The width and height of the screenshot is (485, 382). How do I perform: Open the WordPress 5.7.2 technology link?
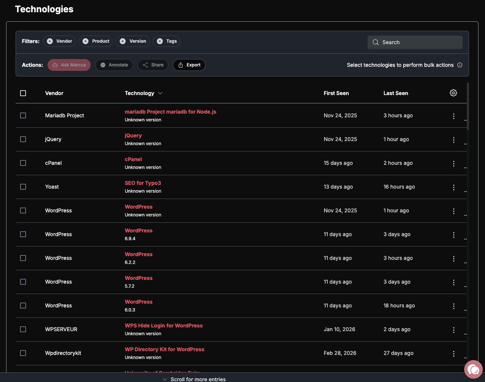tap(139, 278)
